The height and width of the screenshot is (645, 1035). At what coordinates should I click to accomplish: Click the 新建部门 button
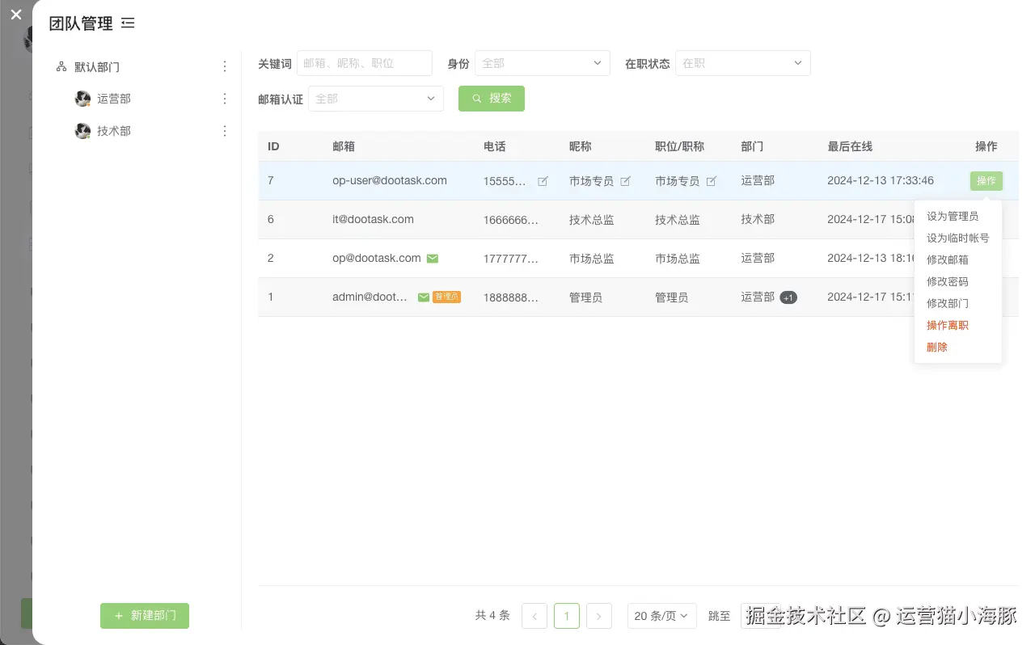click(x=145, y=616)
